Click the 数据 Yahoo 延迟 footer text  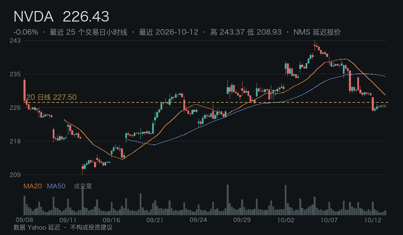(x=37, y=228)
